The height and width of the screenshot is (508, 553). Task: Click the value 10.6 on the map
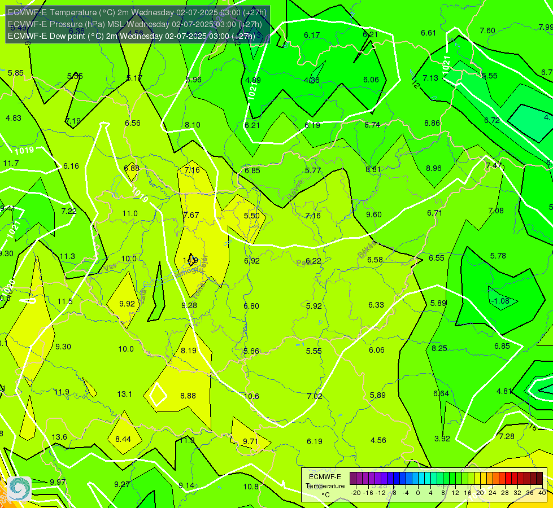251,396
